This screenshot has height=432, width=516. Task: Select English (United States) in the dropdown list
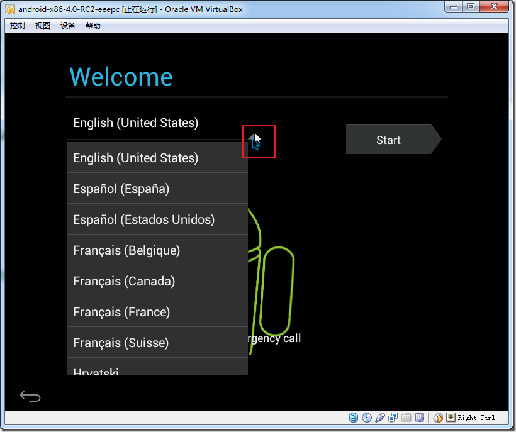tap(157, 158)
